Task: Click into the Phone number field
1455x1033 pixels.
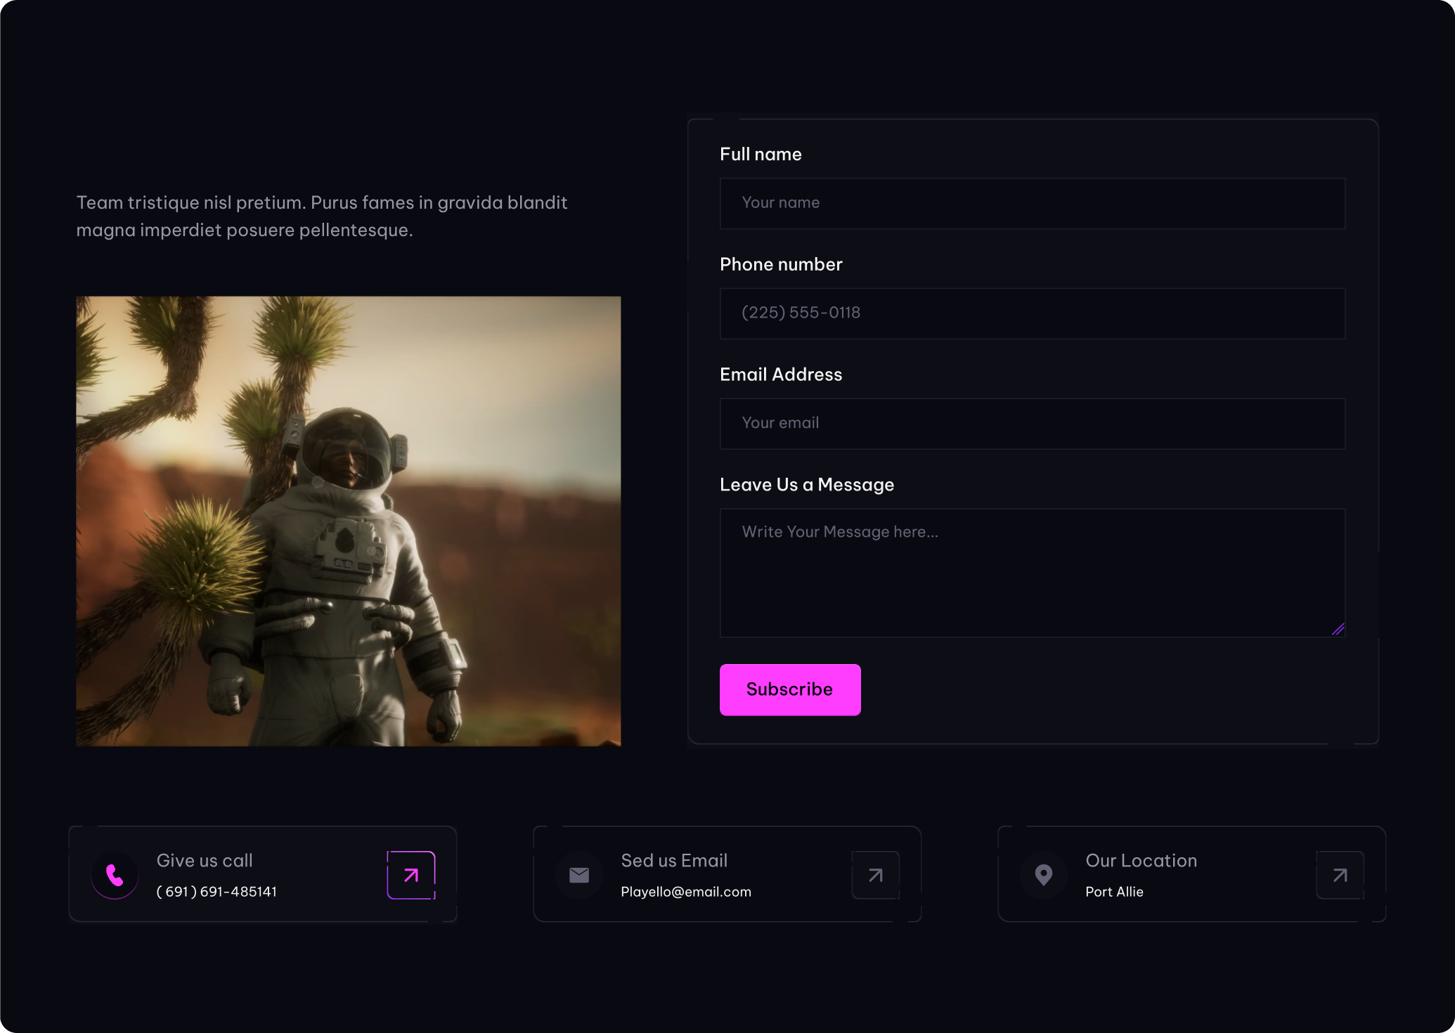Action: point(1032,313)
